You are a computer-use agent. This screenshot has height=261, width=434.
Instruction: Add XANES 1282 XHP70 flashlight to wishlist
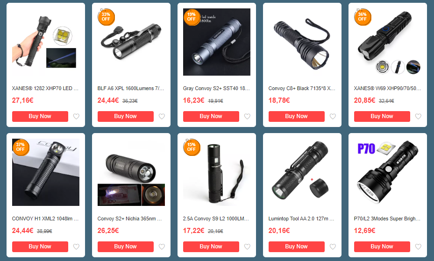[x=77, y=116]
